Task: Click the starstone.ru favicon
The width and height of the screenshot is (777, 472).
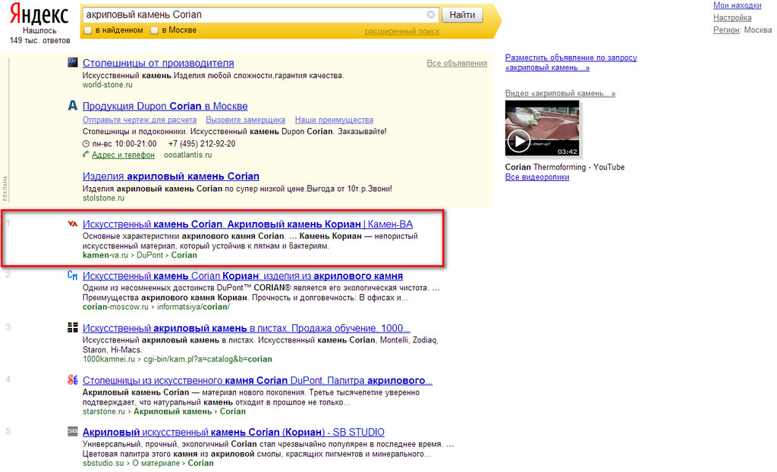Action: pyautogui.click(x=73, y=380)
